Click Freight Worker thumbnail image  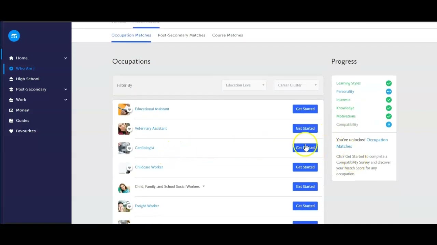[124, 207]
